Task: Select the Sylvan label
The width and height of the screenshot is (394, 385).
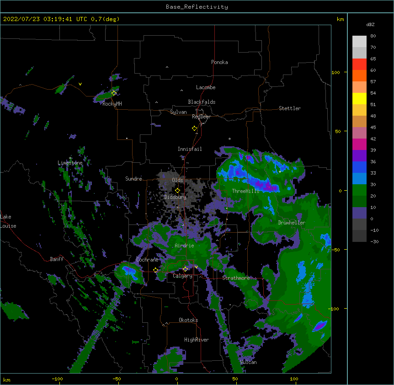Action: point(178,112)
